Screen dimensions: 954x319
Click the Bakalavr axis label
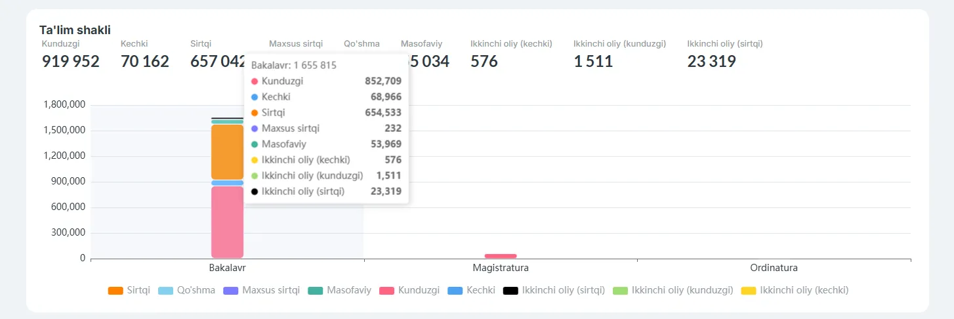click(227, 268)
